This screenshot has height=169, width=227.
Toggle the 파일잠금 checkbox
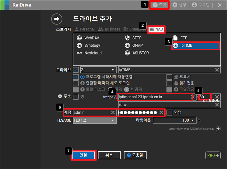169,90
